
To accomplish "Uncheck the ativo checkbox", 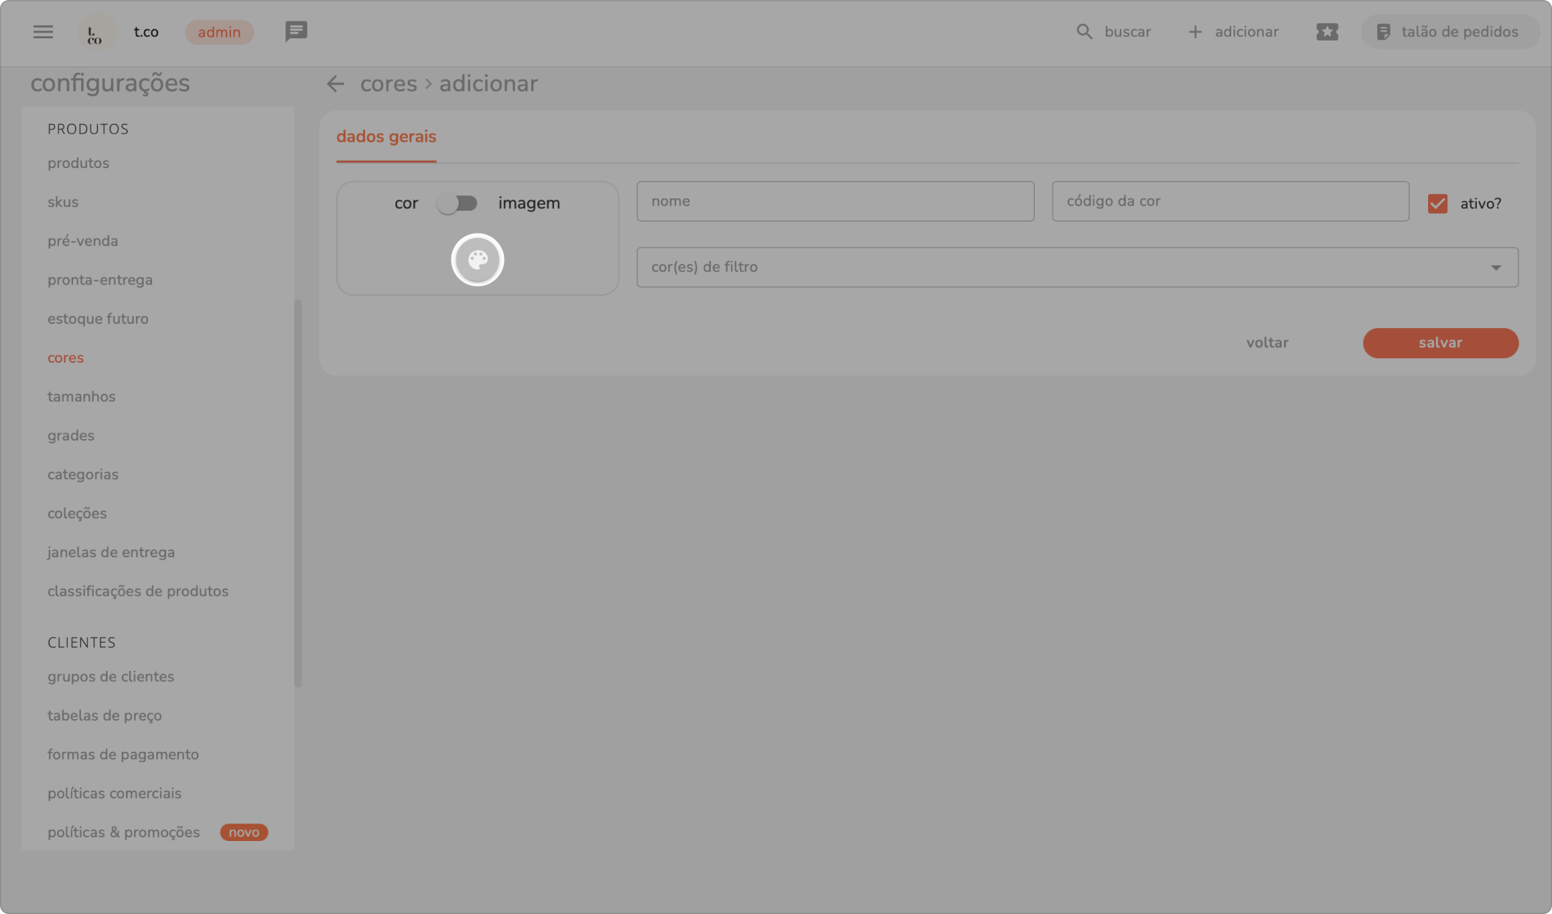I will tap(1437, 203).
